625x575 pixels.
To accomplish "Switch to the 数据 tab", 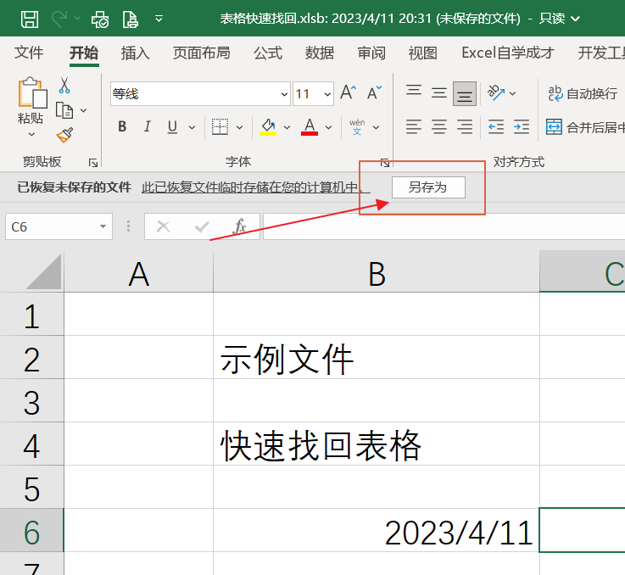I will pyautogui.click(x=319, y=53).
